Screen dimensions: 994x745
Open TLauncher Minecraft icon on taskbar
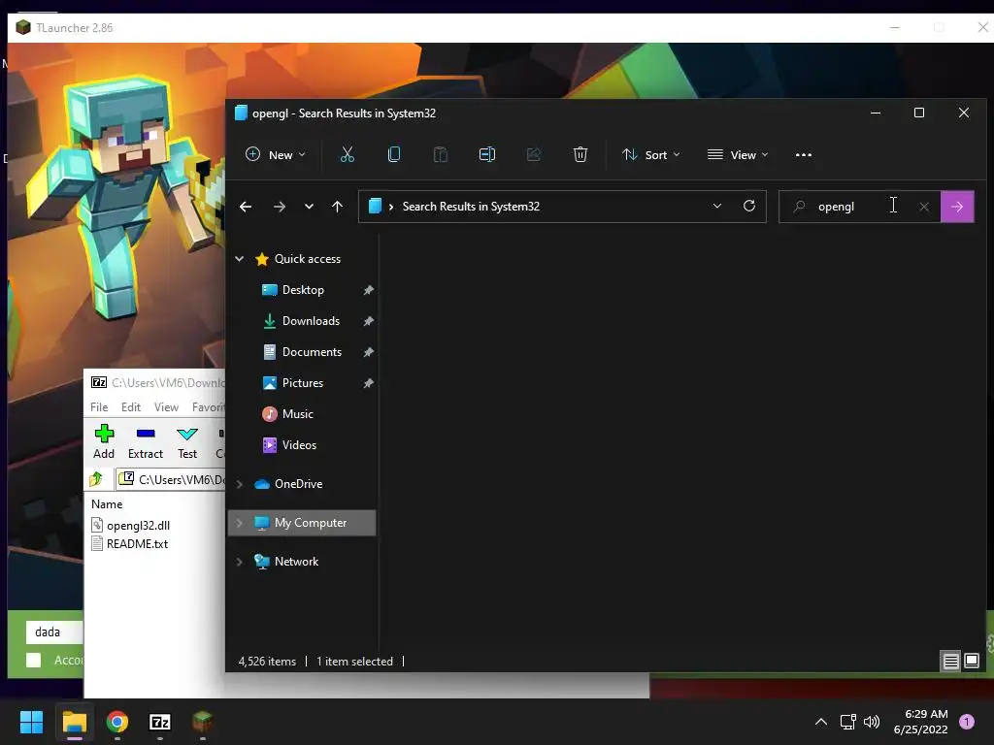(x=202, y=722)
